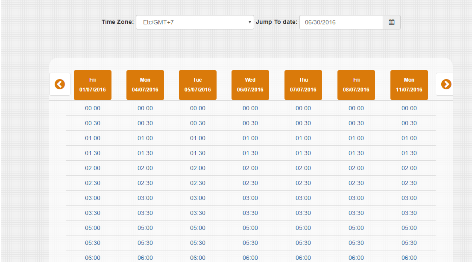Click 00:30 in the Wed 06/07/2016 column

(250, 123)
